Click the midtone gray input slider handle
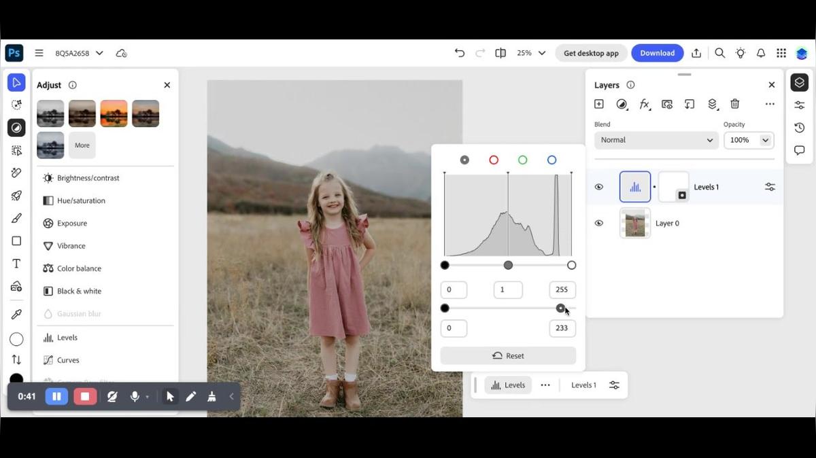This screenshot has height=458, width=816. pos(508,265)
